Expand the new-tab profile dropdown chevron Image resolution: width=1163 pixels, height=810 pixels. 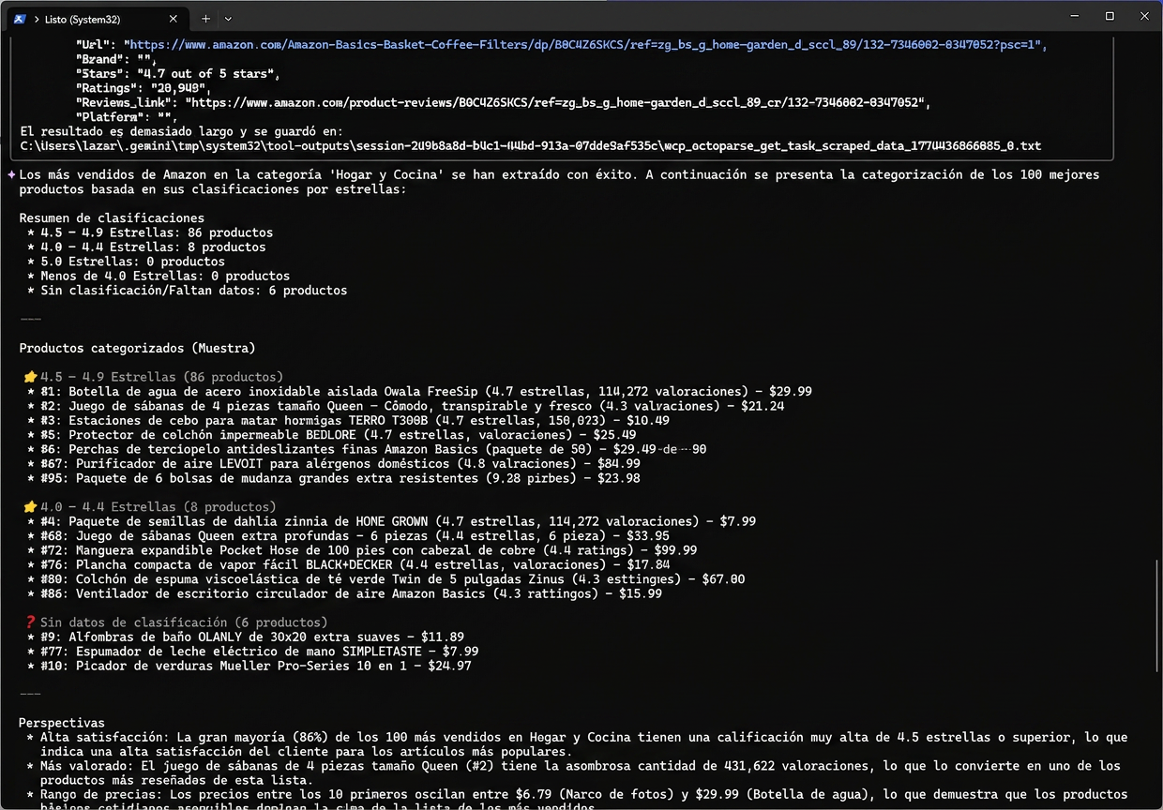(x=228, y=18)
